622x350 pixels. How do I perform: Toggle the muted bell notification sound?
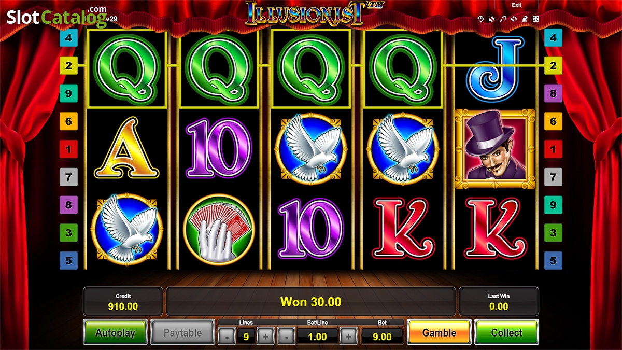coord(491,19)
